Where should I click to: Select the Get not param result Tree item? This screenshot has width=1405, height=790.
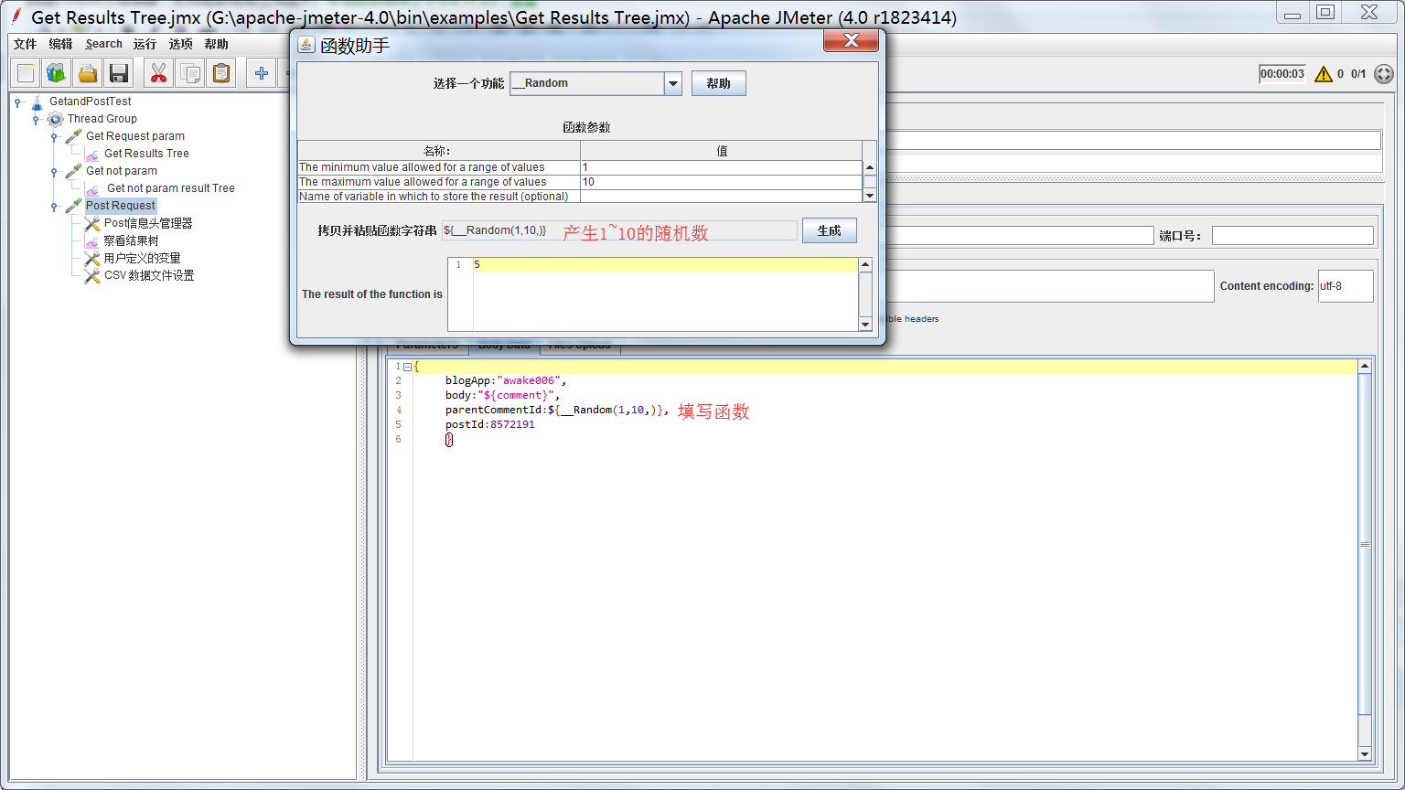click(170, 188)
